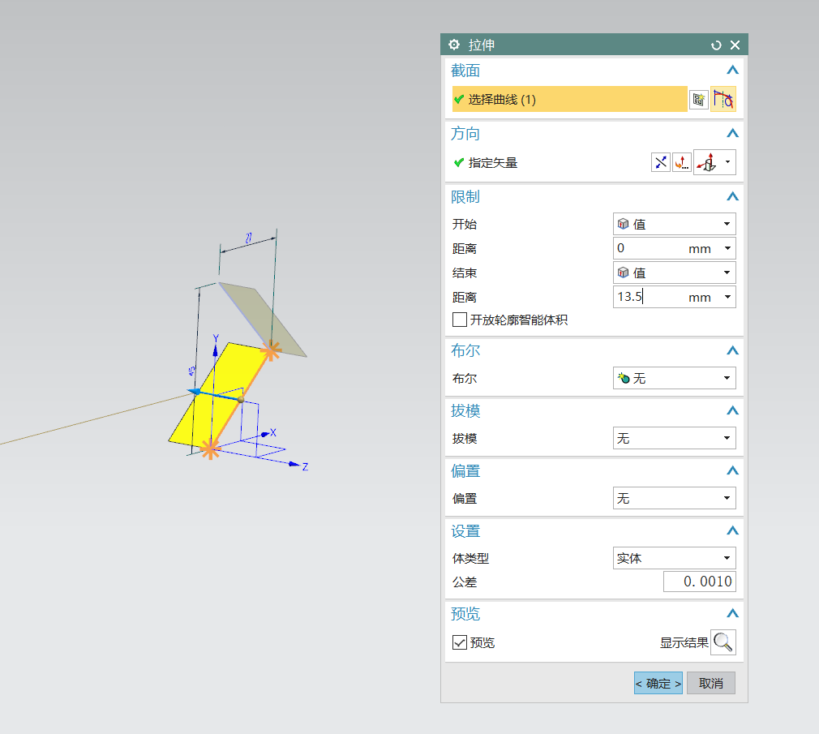The image size is (819, 734).
Task: Open the 结束 limit type dropdown
Action: (x=675, y=273)
